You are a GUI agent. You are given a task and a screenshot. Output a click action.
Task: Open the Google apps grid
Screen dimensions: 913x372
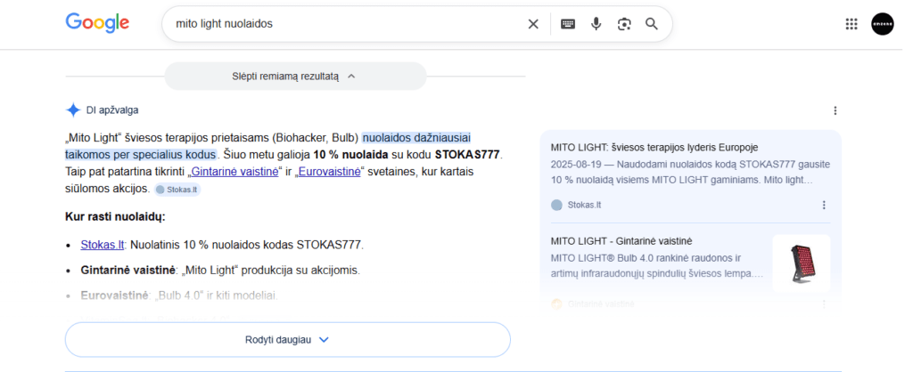click(851, 24)
